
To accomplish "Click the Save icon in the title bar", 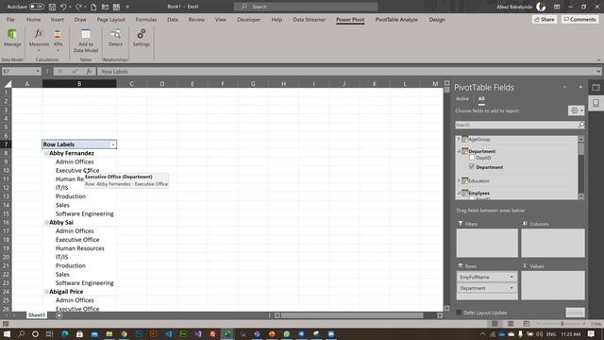I will pyautogui.click(x=52, y=7).
